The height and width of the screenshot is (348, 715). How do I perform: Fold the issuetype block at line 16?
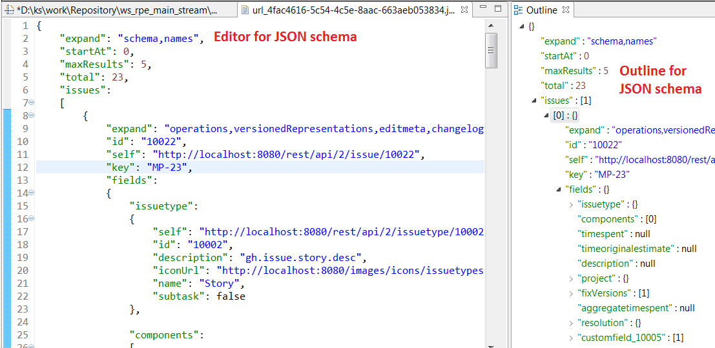[x=32, y=219]
